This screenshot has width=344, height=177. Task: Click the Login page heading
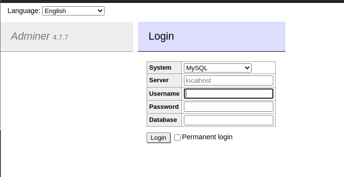click(161, 36)
